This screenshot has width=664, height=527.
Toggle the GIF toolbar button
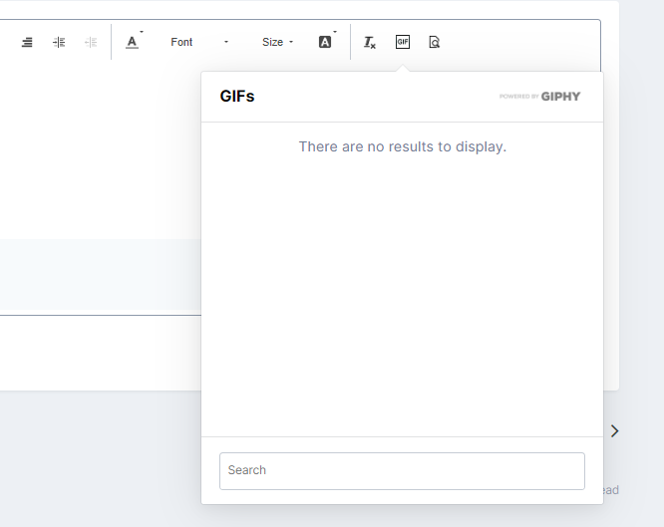(403, 42)
